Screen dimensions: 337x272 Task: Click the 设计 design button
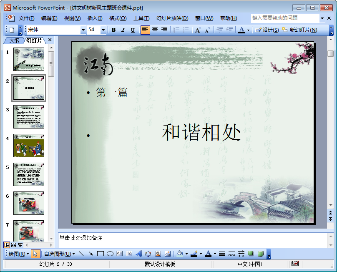[267, 30]
